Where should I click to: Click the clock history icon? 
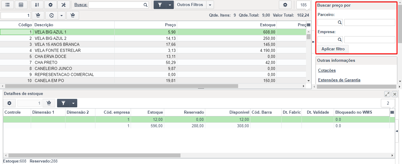pyautogui.click(x=52, y=15)
